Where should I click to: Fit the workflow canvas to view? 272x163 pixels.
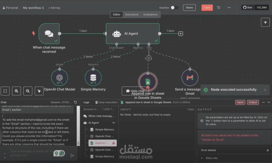pos(5,91)
